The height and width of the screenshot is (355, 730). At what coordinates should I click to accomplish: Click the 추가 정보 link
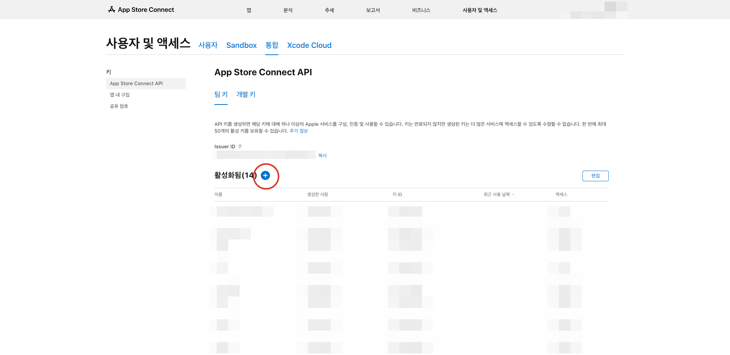pyautogui.click(x=299, y=131)
